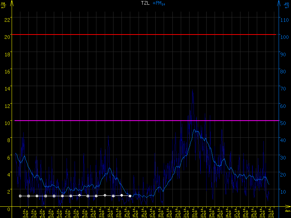Click the red threshold line at 100
This screenshot has width=291, height=218.
click(x=145, y=35)
